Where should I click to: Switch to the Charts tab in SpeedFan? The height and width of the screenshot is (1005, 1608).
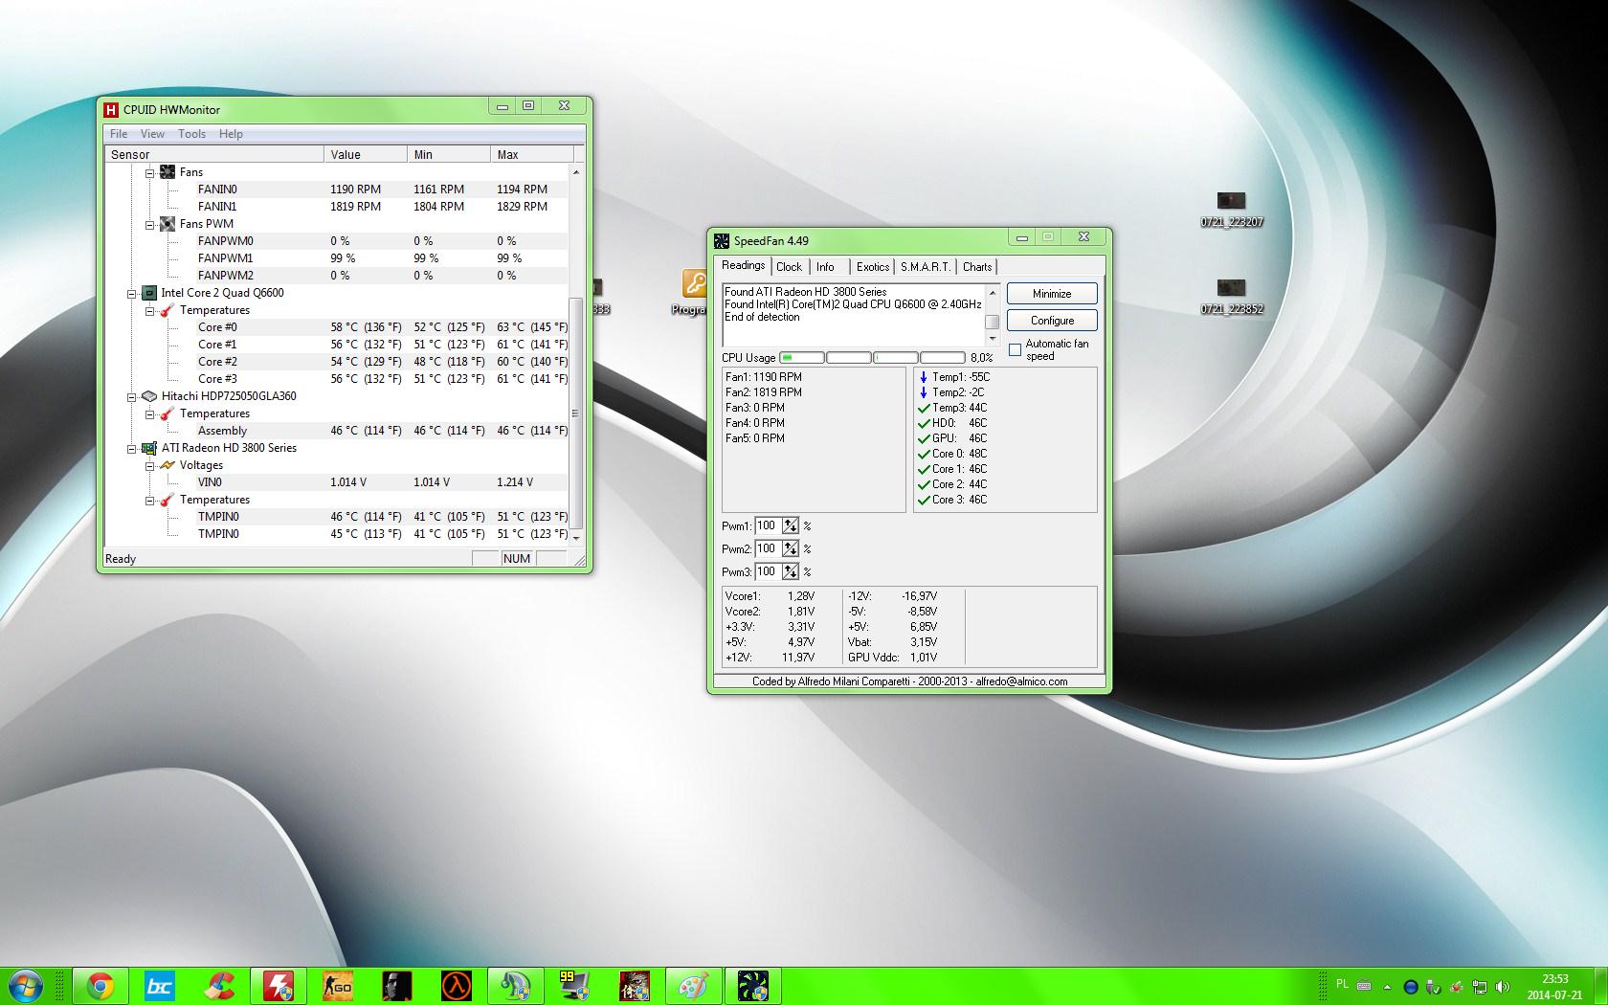[x=977, y=267]
